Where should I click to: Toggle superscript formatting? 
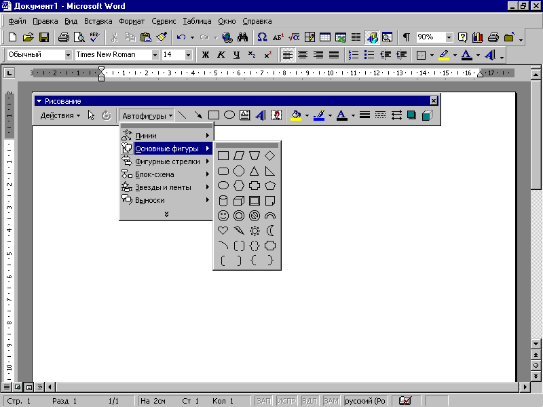267,55
